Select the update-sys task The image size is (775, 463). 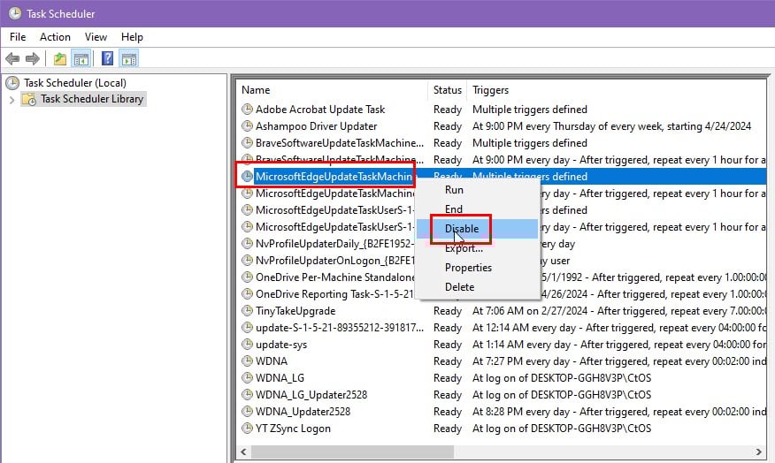pos(281,344)
